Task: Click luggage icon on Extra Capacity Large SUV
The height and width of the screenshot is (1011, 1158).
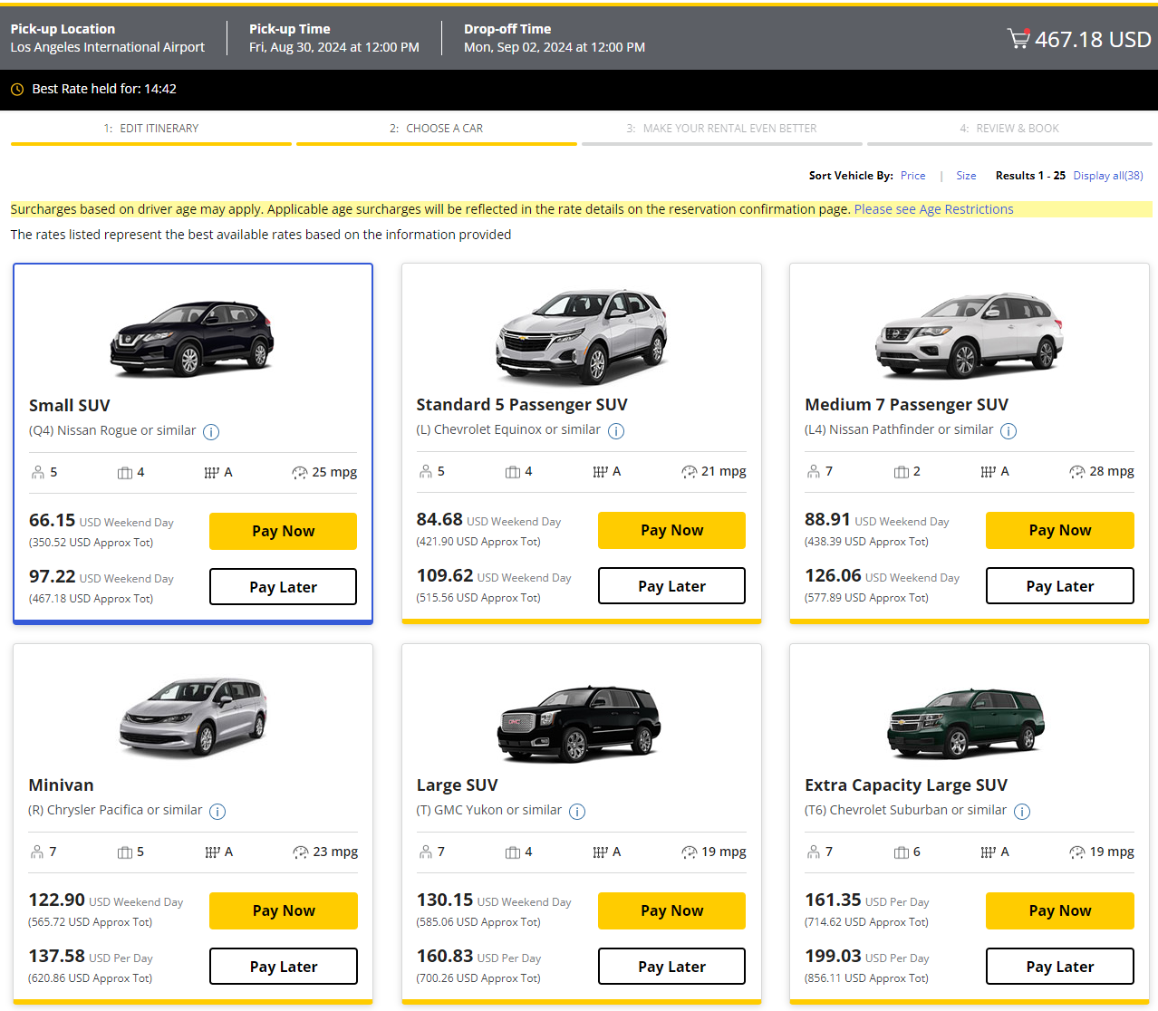Action: pos(902,852)
